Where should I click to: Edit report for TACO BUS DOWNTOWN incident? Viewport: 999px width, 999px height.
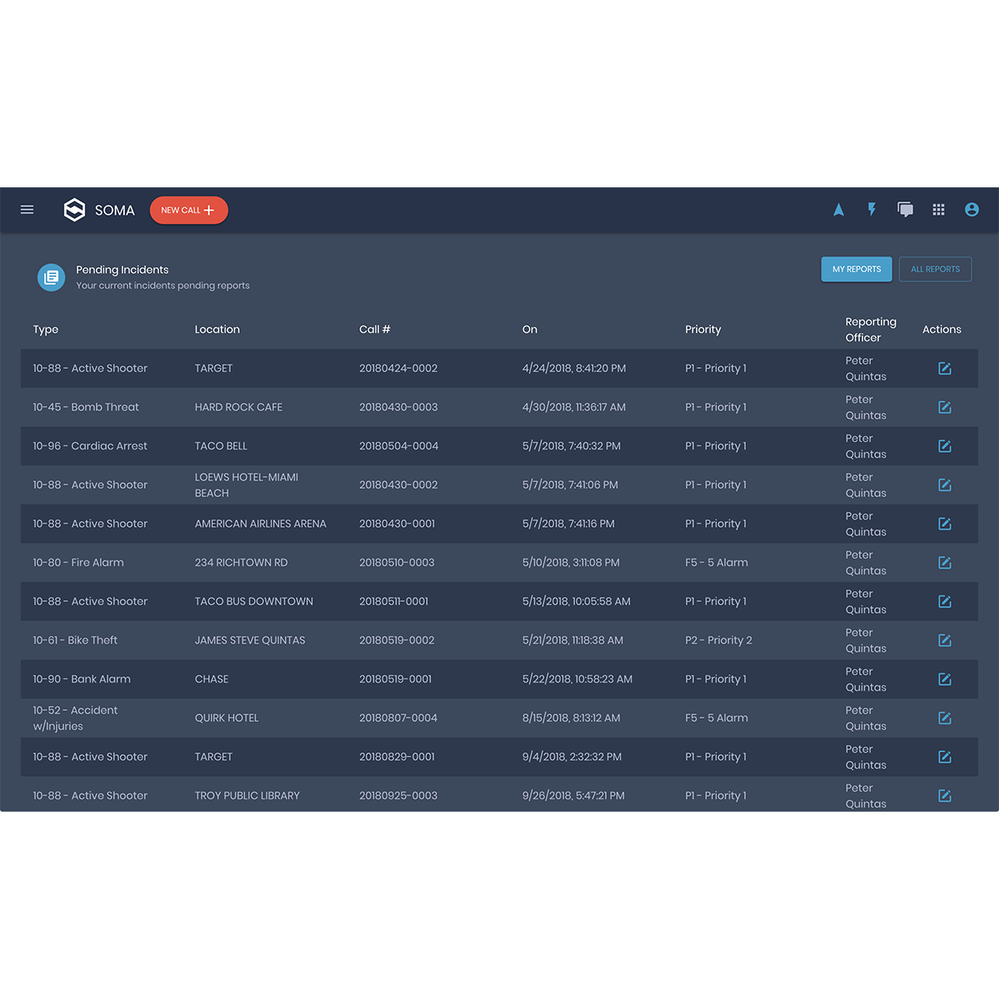click(x=945, y=601)
